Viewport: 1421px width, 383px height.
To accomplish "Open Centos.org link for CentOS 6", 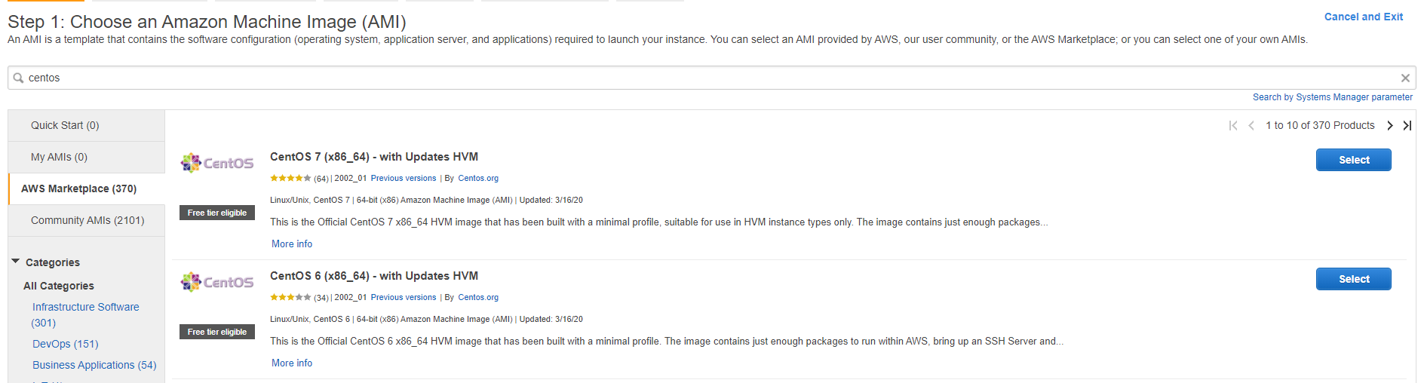I will point(478,298).
